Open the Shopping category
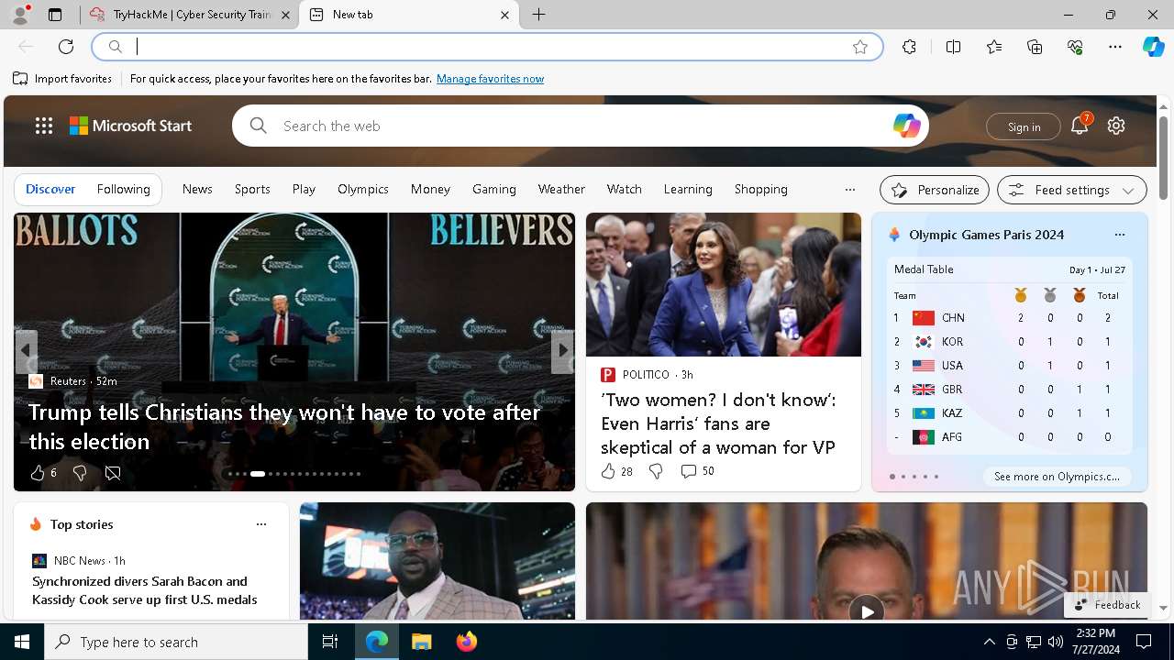Screen dimensions: 1174x660 [x=761, y=189]
